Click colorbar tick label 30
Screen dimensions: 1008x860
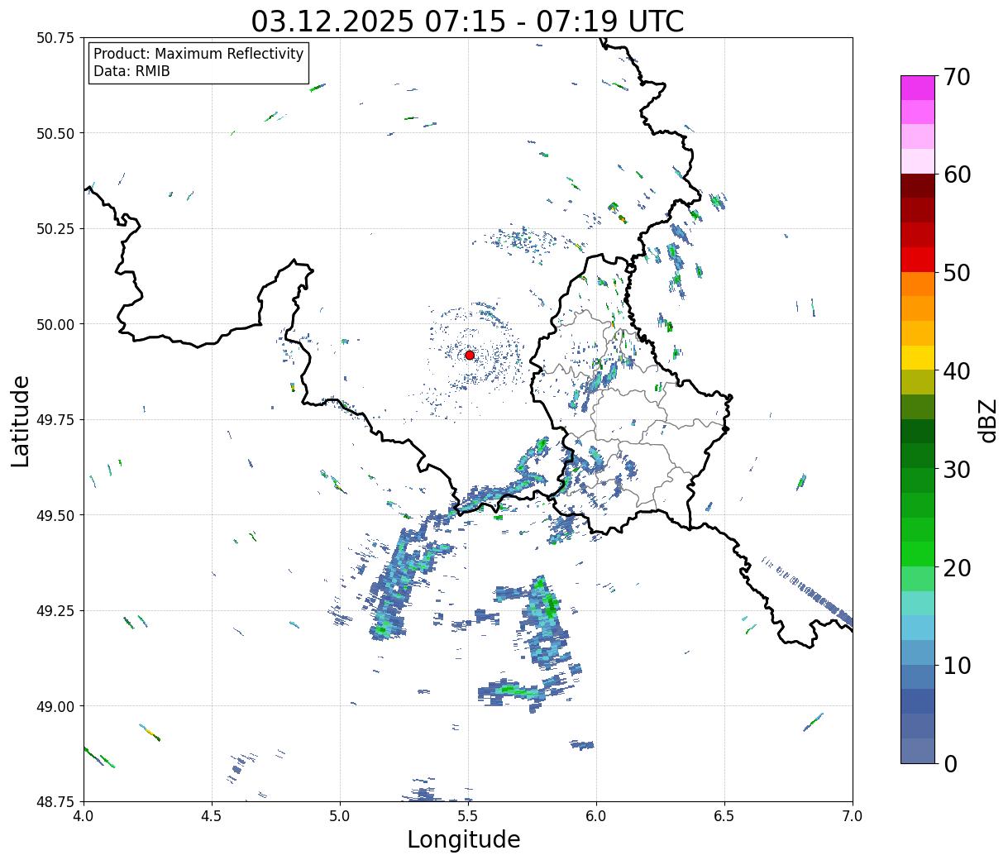point(957,470)
